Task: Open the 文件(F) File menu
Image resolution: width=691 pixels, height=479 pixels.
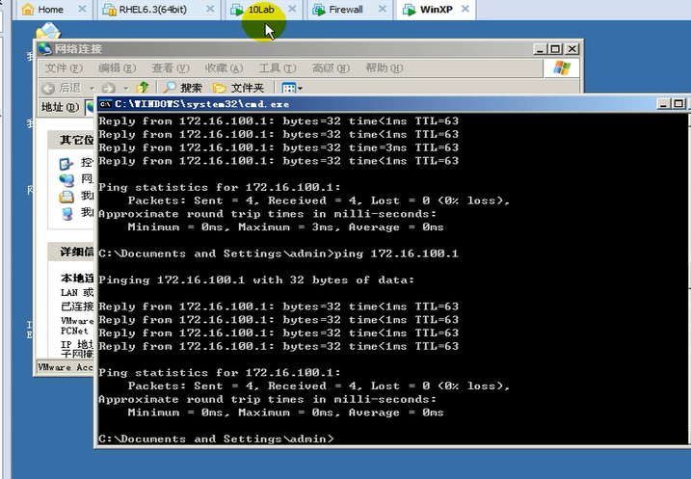Action: 63,68
